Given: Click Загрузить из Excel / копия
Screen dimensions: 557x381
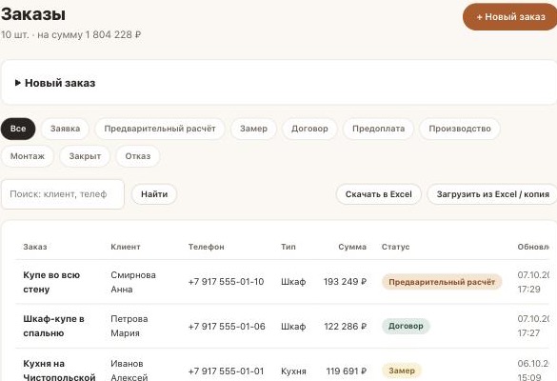Looking at the screenshot, I should tap(492, 194).
